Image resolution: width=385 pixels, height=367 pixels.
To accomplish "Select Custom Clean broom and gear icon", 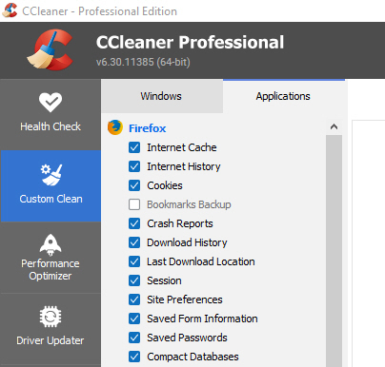I will tap(51, 175).
